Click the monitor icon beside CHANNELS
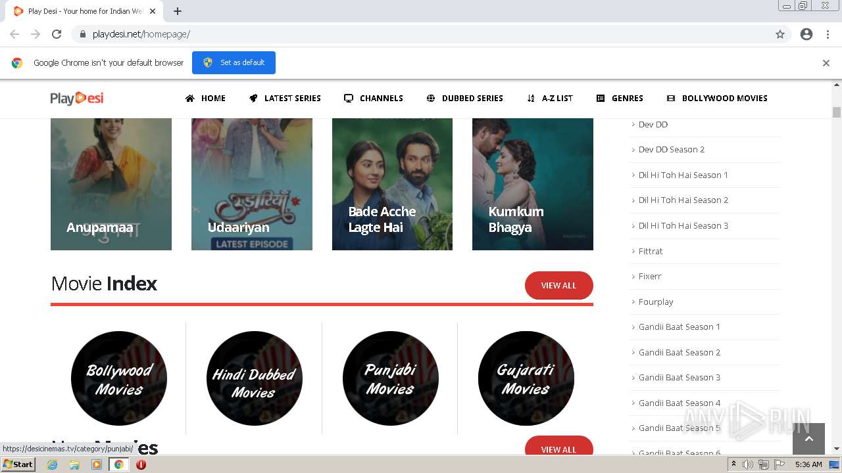Viewport: 842px width, 473px height. 349,99
